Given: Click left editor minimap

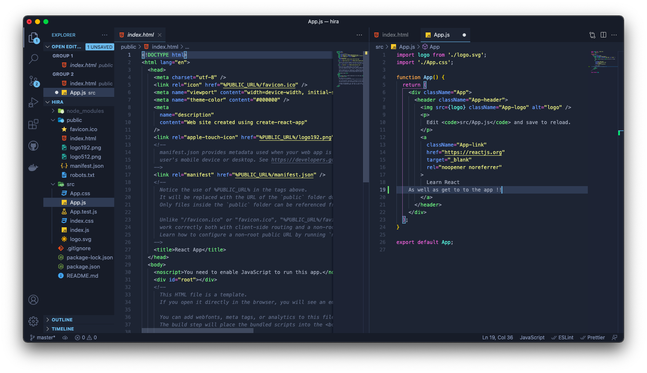Looking at the screenshot, I should coord(349,69).
